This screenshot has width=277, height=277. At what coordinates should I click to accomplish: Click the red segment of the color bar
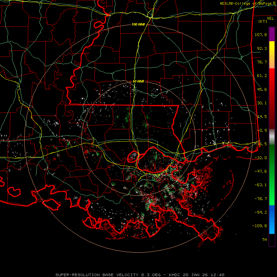coord(272,98)
